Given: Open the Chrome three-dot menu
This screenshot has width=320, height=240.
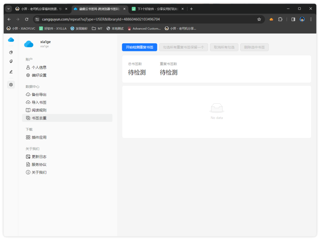Looking at the screenshot, I should pyautogui.click(x=311, y=19).
